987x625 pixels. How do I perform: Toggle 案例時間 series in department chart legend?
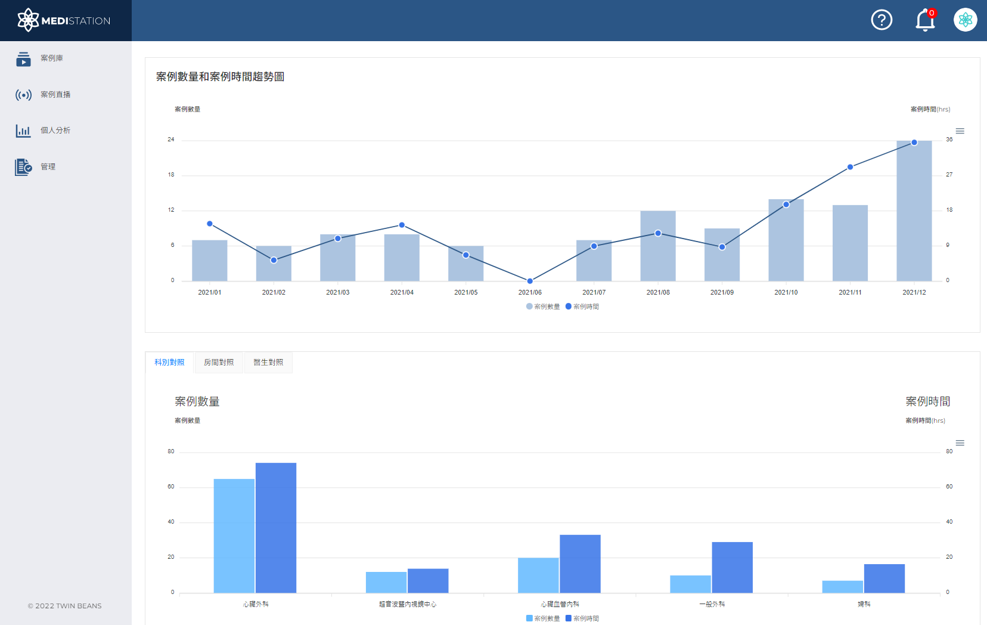(x=582, y=618)
